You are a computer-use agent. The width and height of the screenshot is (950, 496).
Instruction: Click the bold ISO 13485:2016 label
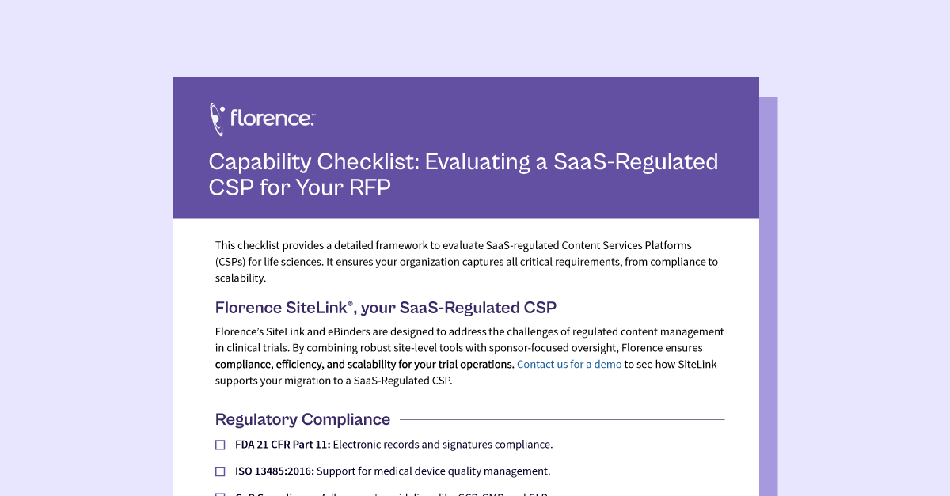click(x=275, y=471)
